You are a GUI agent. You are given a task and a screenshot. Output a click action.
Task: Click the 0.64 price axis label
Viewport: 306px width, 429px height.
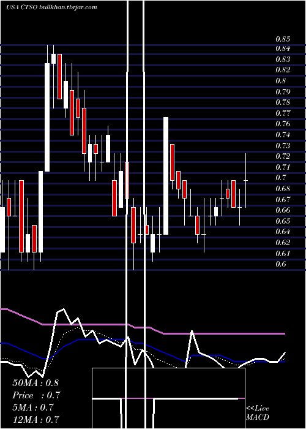(x=283, y=232)
